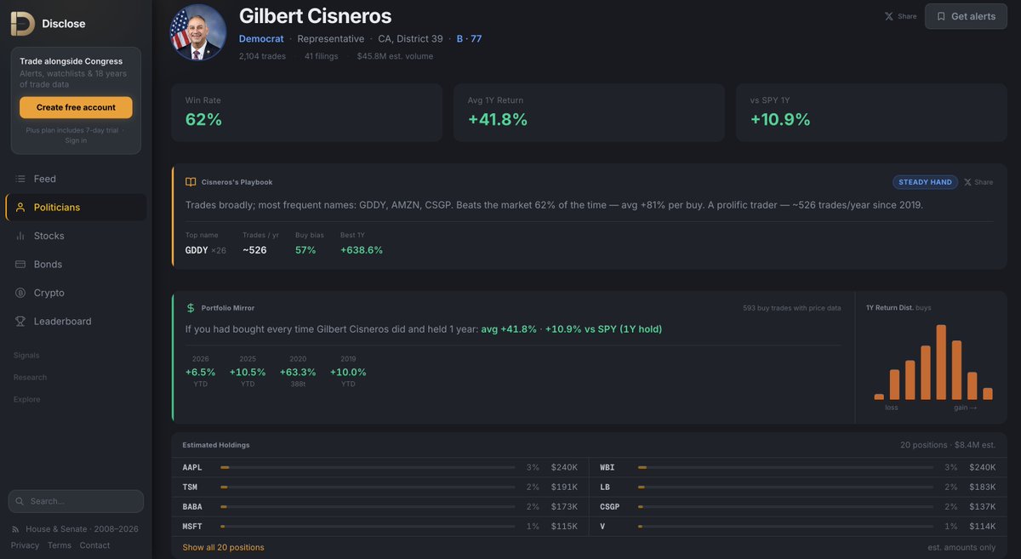Open Explore in the sidebar
The width and height of the screenshot is (1021, 559).
26,400
